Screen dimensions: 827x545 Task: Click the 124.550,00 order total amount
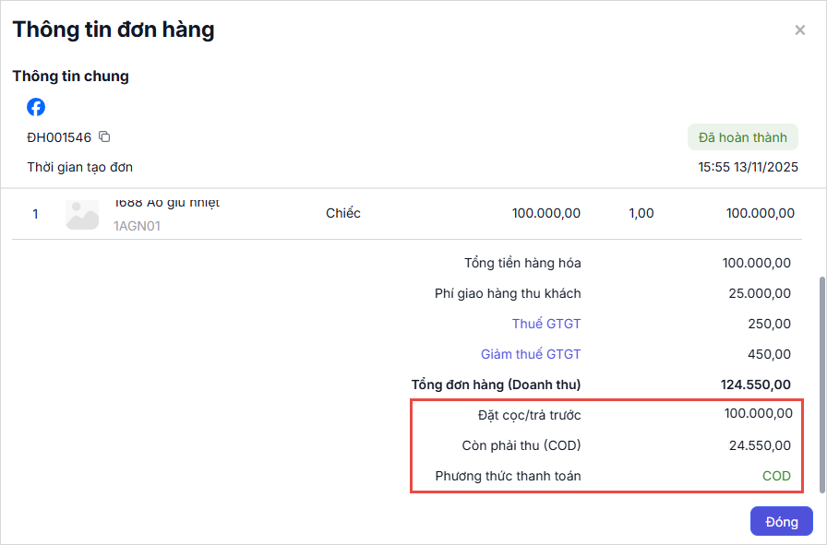click(755, 385)
